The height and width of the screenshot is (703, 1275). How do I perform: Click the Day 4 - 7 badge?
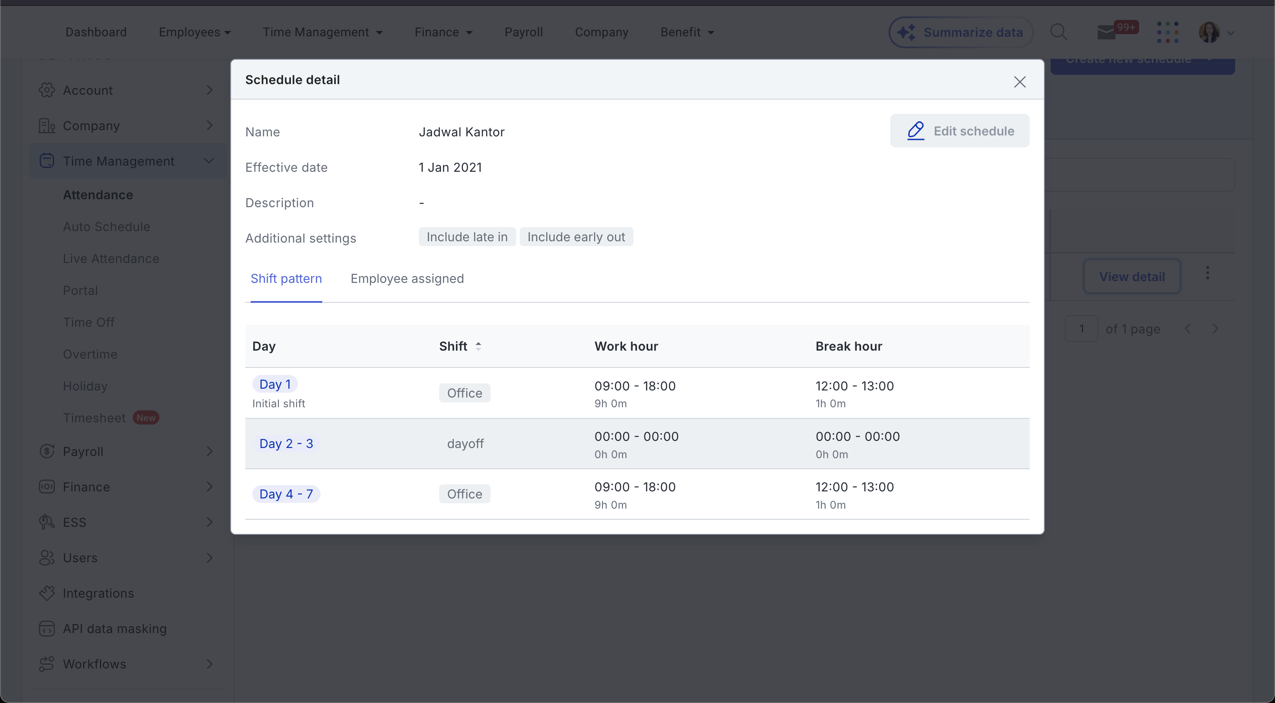click(x=286, y=494)
